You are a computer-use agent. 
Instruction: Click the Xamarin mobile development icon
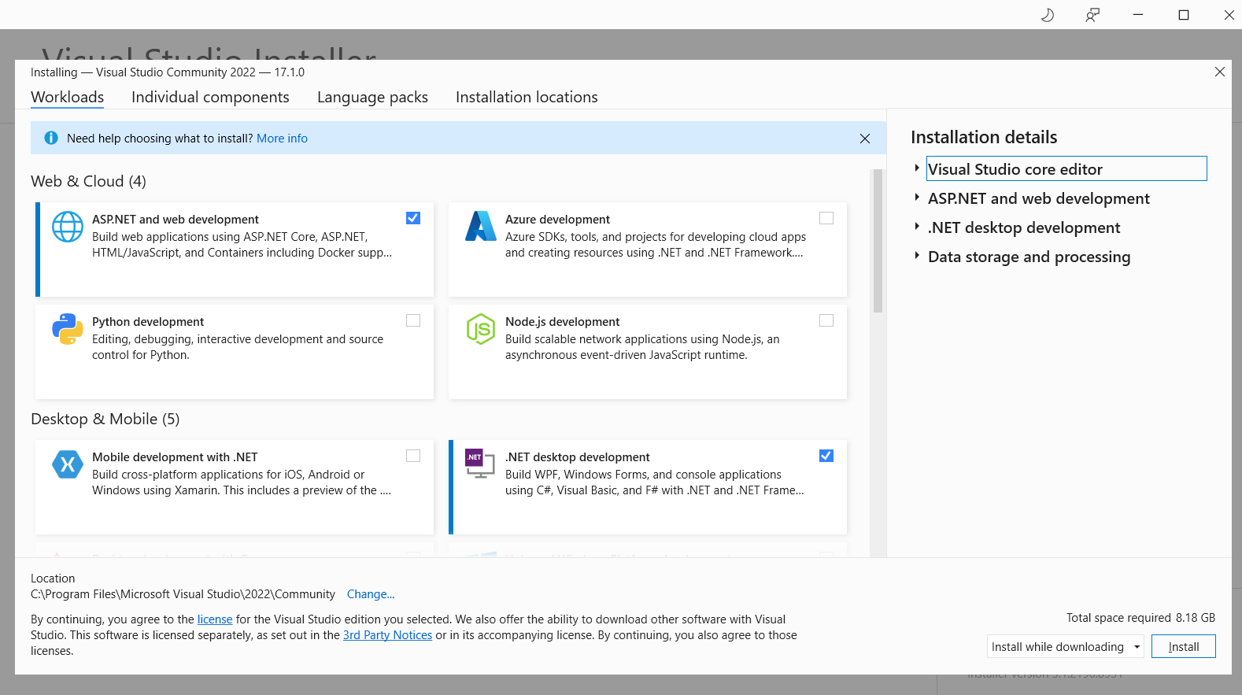coord(68,464)
